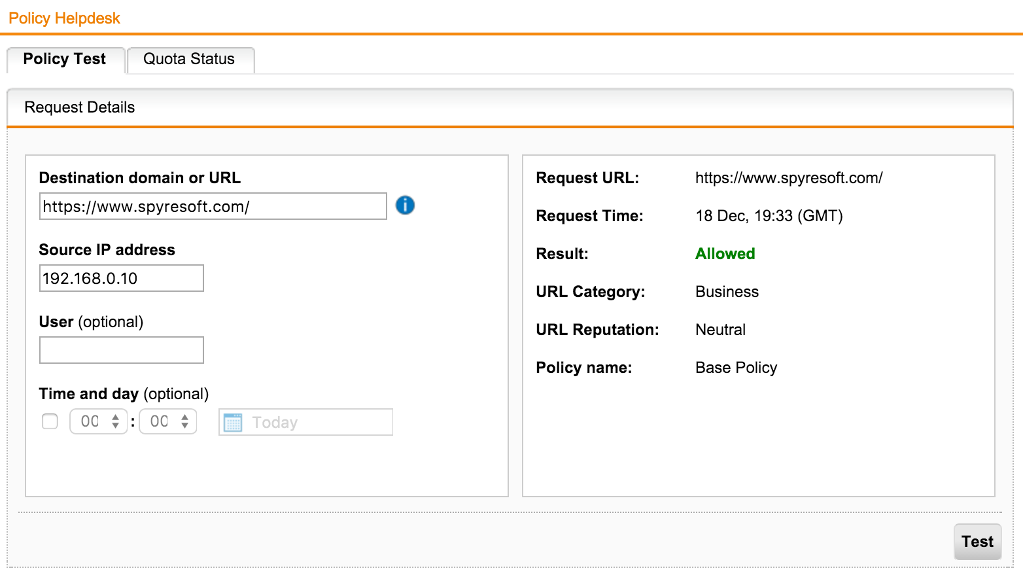
Task: Click the URL Reputation: label
Action: pyautogui.click(x=597, y=330)
